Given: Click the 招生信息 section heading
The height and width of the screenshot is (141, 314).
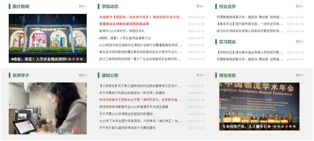Looking at the screenshot, I should pyautogui.click(x=227, y=75).
